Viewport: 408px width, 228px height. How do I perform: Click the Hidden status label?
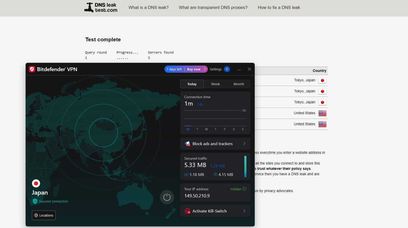click(236, 189)
